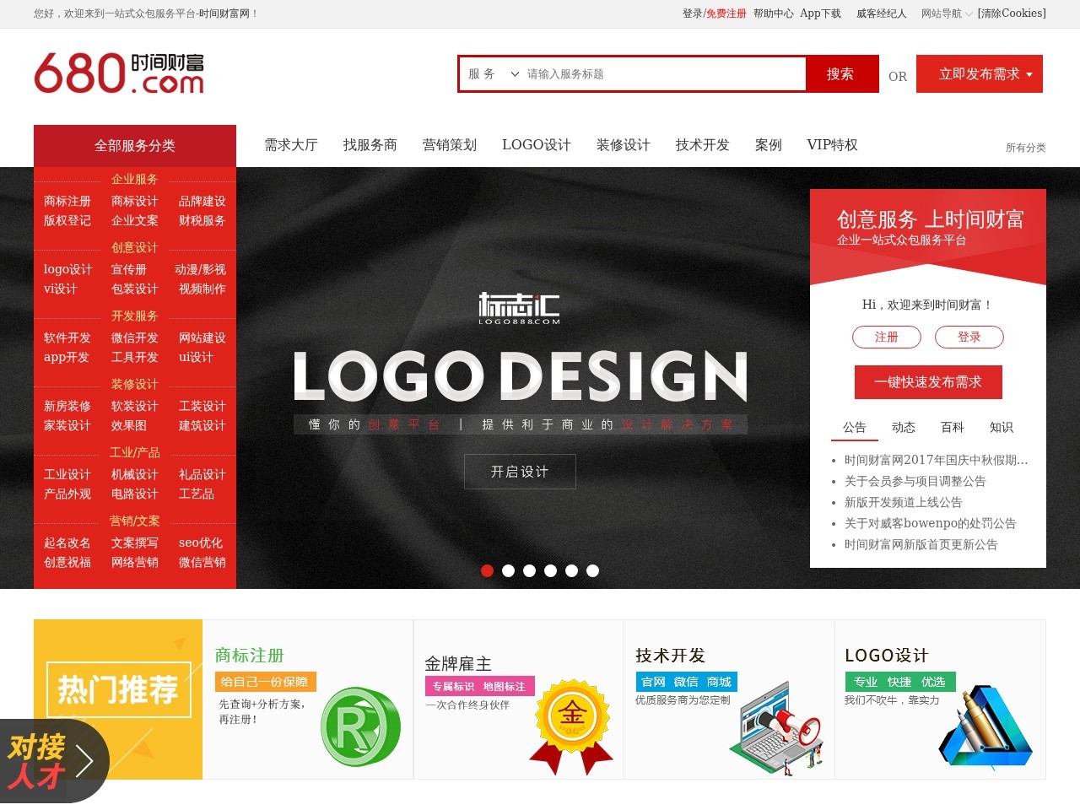The height and width of the screenshot is (810, 1080).
Task: Open logo设计 sidebar link
Action: [67, 270]
